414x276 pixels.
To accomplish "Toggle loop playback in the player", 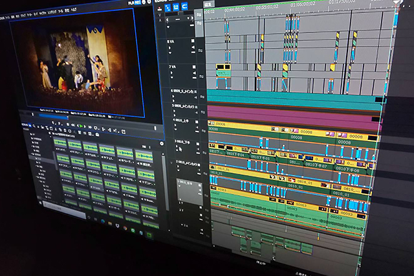I will (x=96, y=128).
